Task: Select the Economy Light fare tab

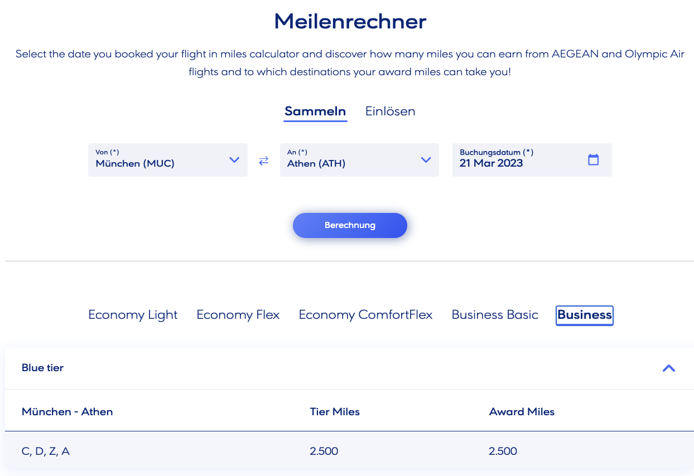Action: coord(133,315)
